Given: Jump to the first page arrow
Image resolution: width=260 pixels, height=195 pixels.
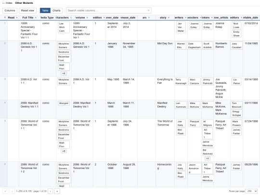Looking at the screenshot, I should point(5,191).
